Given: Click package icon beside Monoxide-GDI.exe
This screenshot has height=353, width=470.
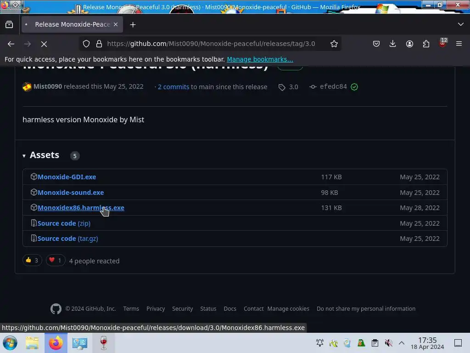Looking at the screenshot, I should (x=34, y=176).
